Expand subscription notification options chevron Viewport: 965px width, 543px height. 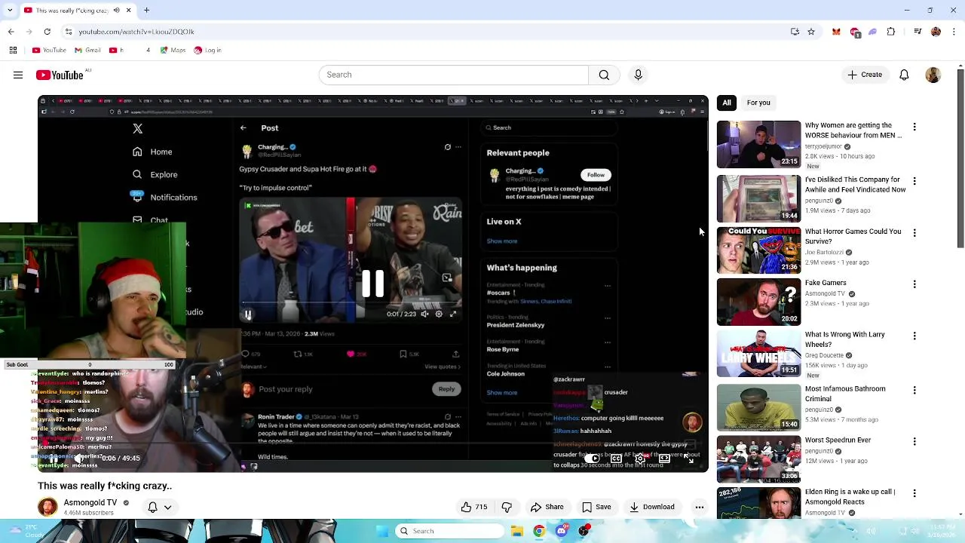point(167,508)
